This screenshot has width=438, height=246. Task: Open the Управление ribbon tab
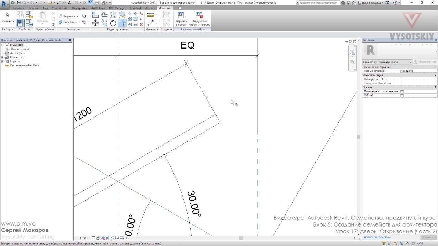[60, 8]
